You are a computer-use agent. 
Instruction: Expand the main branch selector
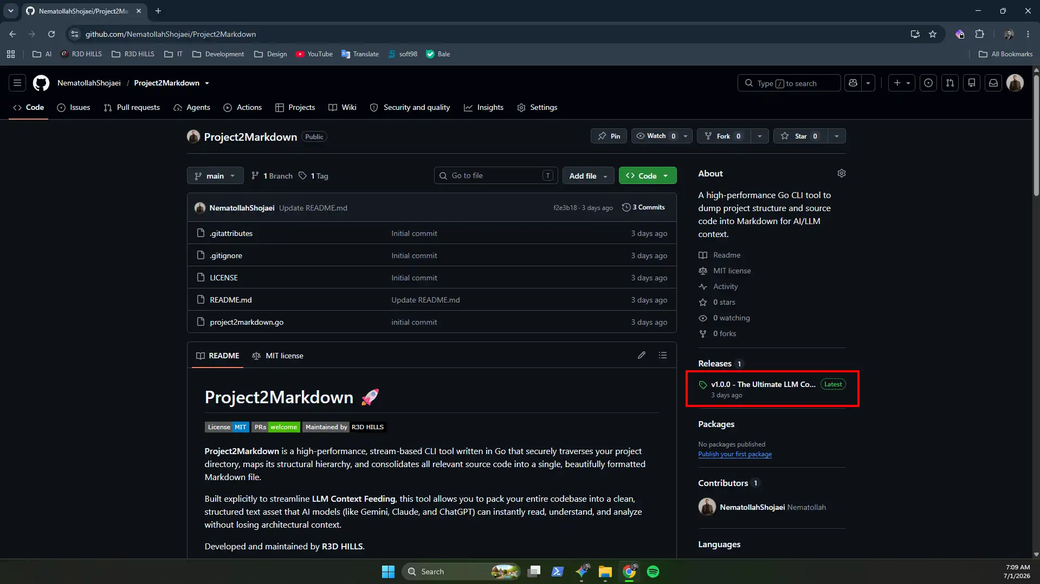point(215,176)
